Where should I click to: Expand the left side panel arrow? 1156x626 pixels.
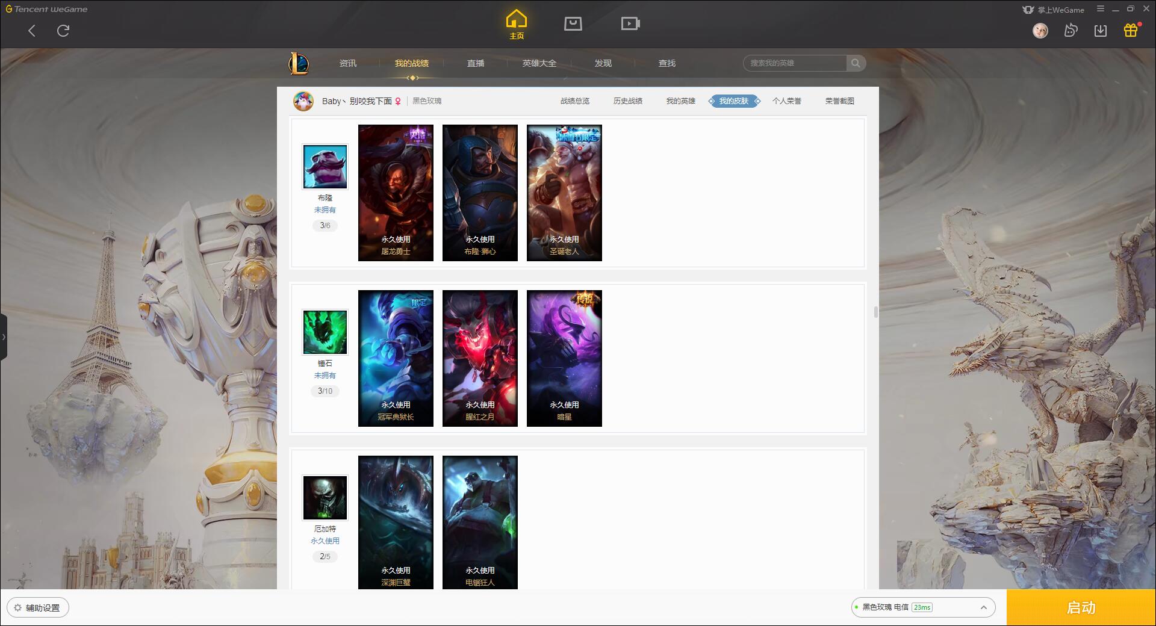click(4, 337)
